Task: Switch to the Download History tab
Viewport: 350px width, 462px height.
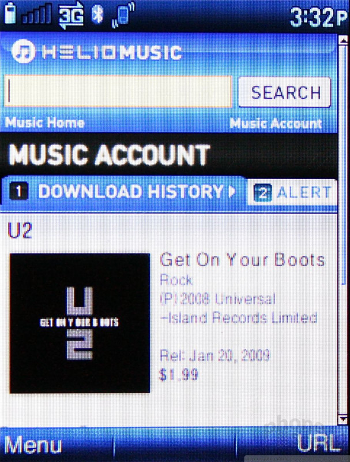Action: (x=123, y=191)
